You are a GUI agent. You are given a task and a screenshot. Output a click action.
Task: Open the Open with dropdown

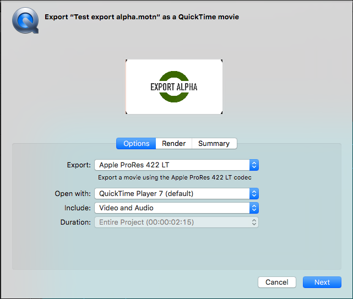coord(176,193)
